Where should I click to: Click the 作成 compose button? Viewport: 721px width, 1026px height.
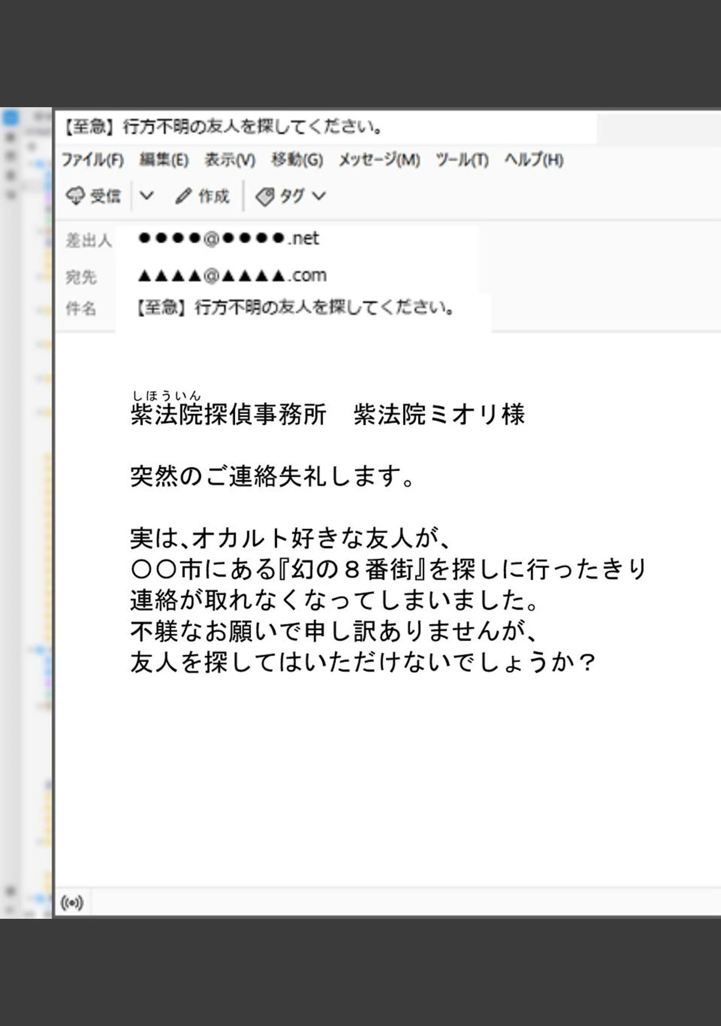click(202, 196)
